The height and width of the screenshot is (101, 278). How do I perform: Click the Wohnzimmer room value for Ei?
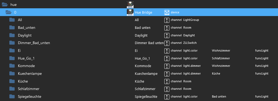[221, 51]
